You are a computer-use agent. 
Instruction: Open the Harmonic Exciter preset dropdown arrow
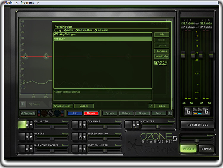tap(31, 149)
